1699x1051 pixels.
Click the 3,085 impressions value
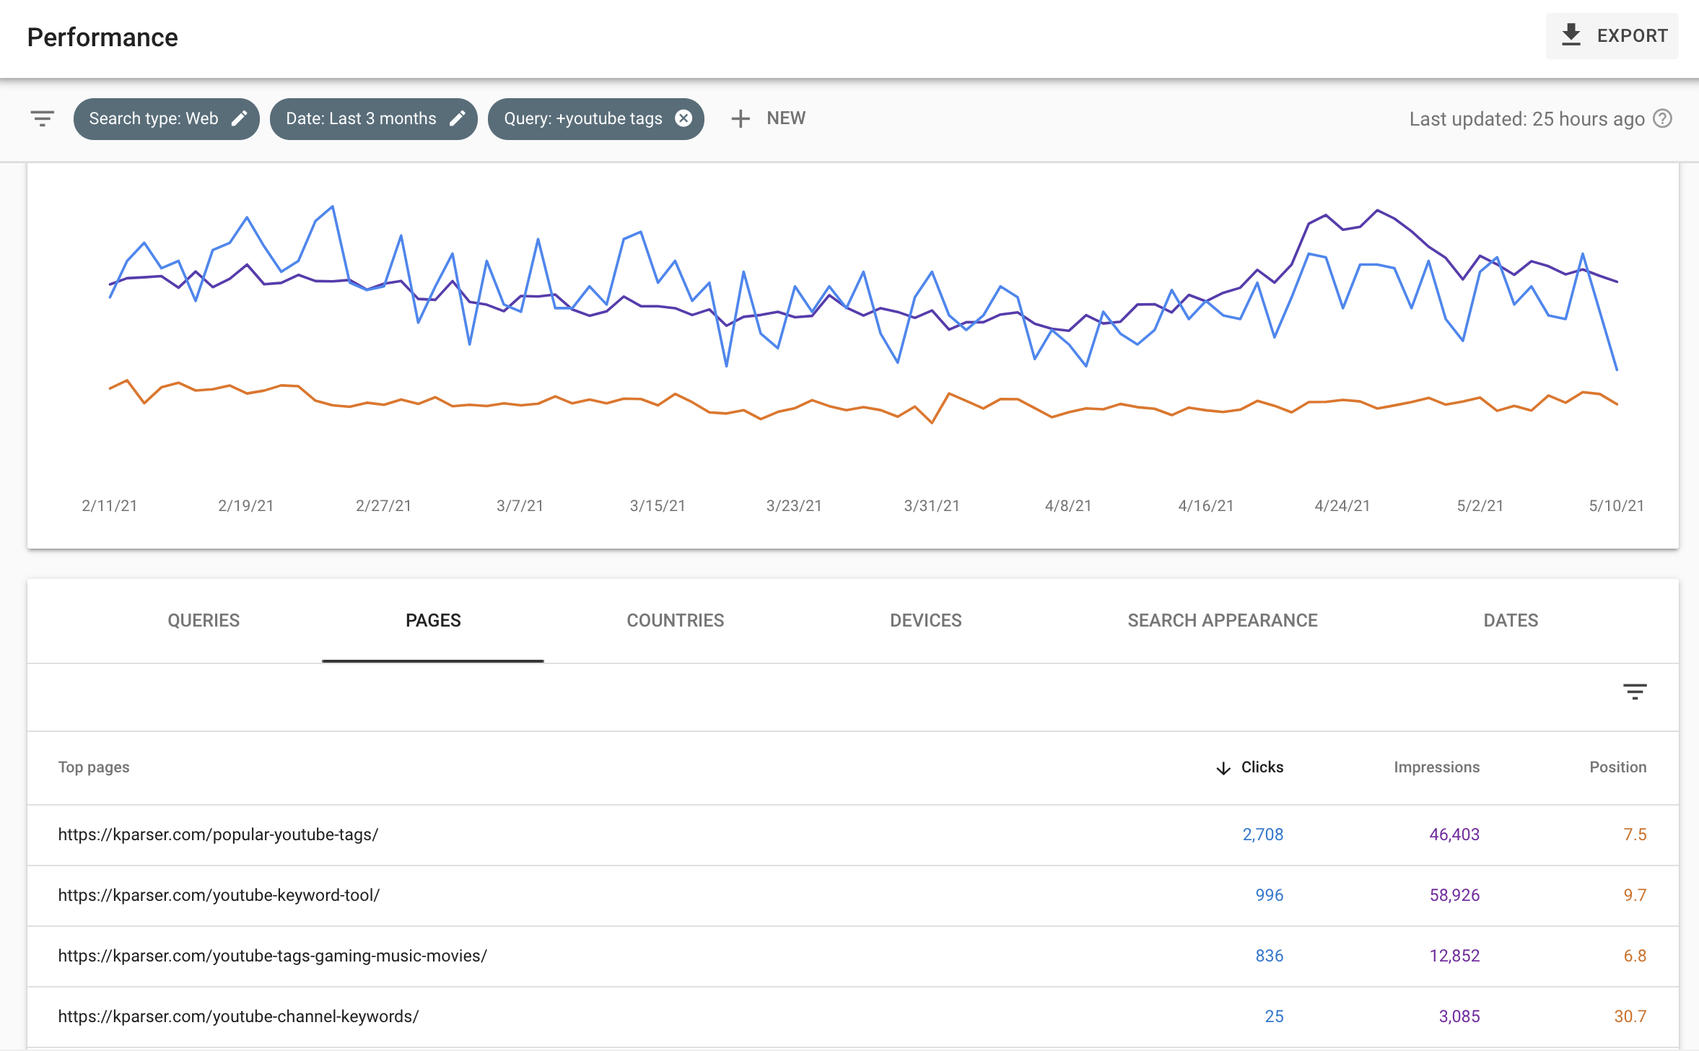click(1459, 1016)
